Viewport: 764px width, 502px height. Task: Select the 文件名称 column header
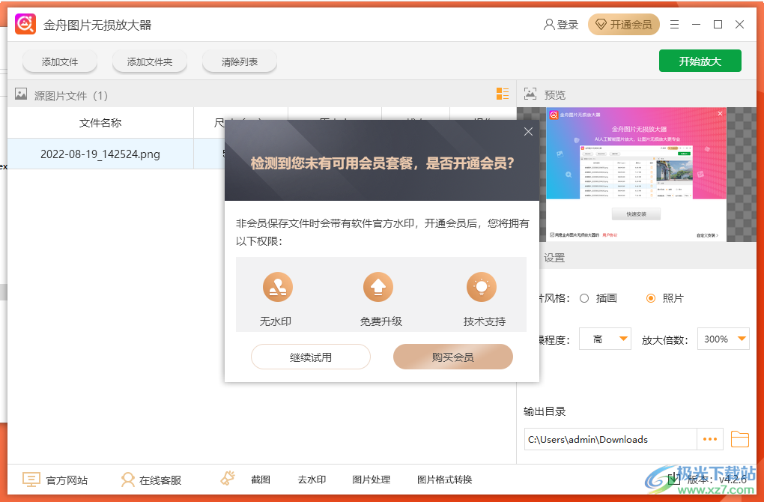[x=100, y=123]
